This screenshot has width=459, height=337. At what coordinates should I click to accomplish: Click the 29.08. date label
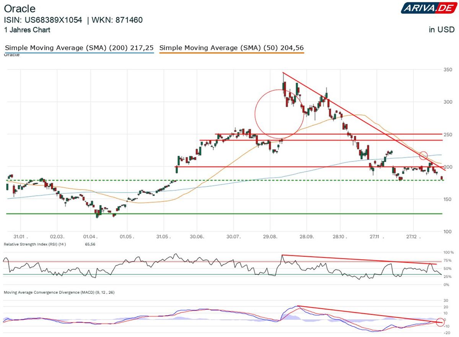(270, 237)
